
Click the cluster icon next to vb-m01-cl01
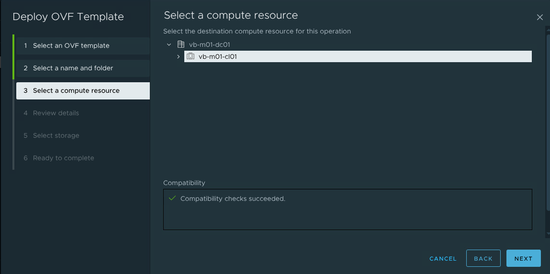point(191,56)
